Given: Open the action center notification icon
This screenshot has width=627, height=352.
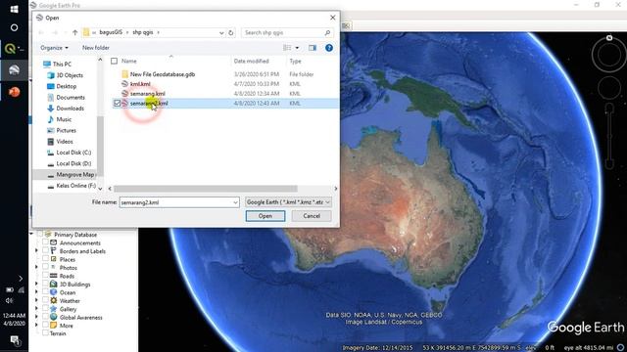Looking at the screenshot, I should [x=15, y=340].
